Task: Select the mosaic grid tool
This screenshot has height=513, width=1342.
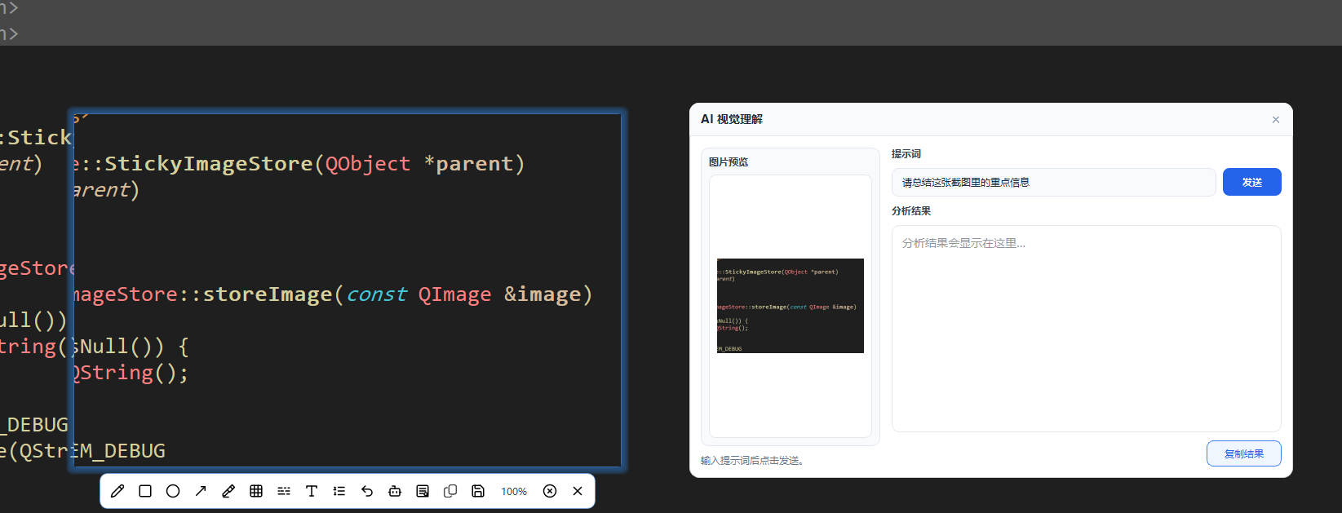Action: click(256, 491)
